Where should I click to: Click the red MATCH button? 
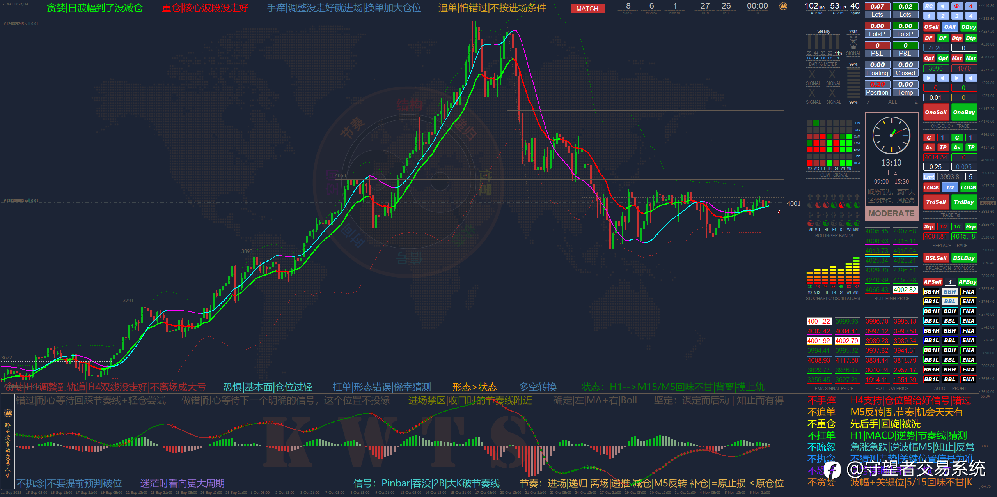[x=587, y=9]
